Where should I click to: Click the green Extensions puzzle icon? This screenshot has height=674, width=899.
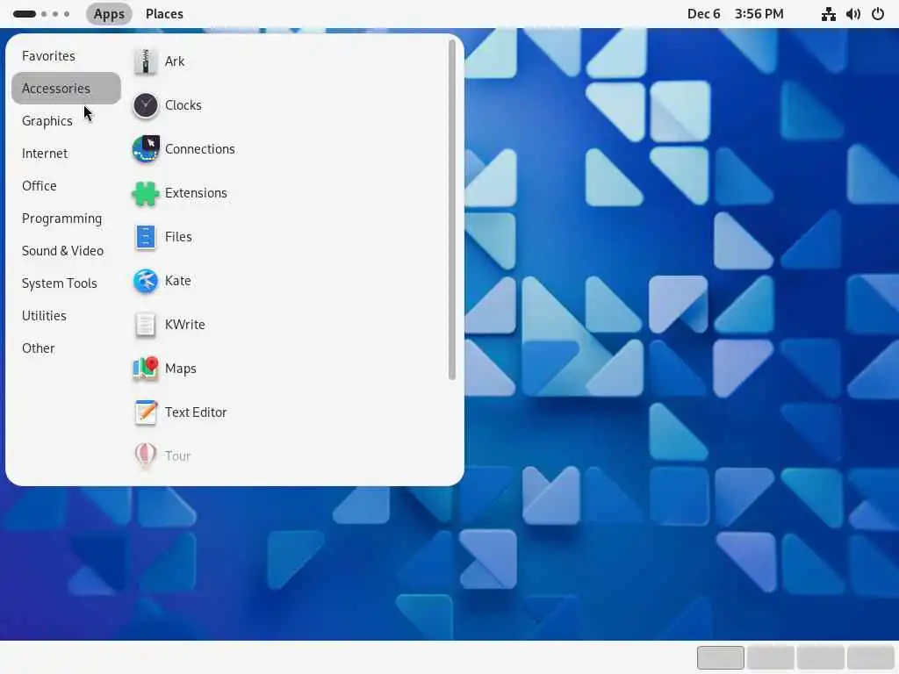(x=146, y=193)
